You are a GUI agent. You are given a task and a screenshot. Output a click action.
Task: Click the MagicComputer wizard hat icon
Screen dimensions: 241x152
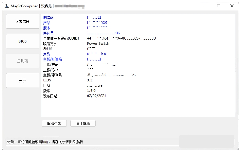click(7, 6)
